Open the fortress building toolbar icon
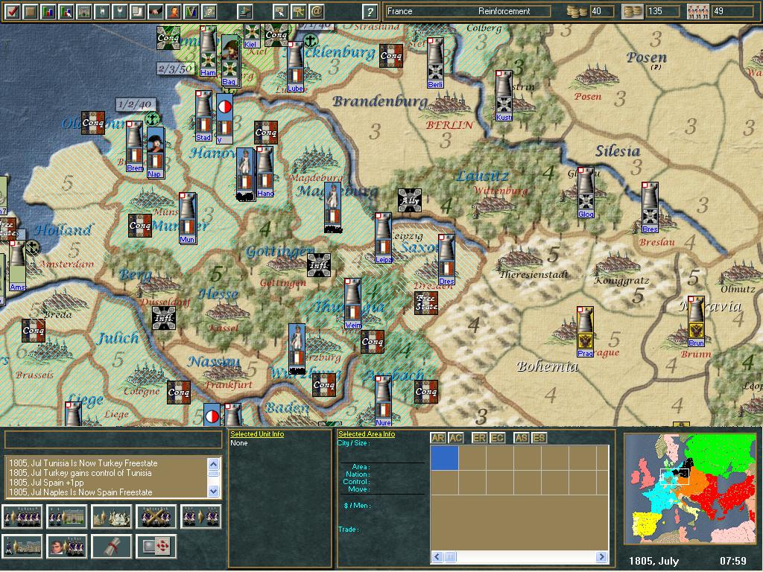This screenshot has width=763, height=572. (84, 11)
